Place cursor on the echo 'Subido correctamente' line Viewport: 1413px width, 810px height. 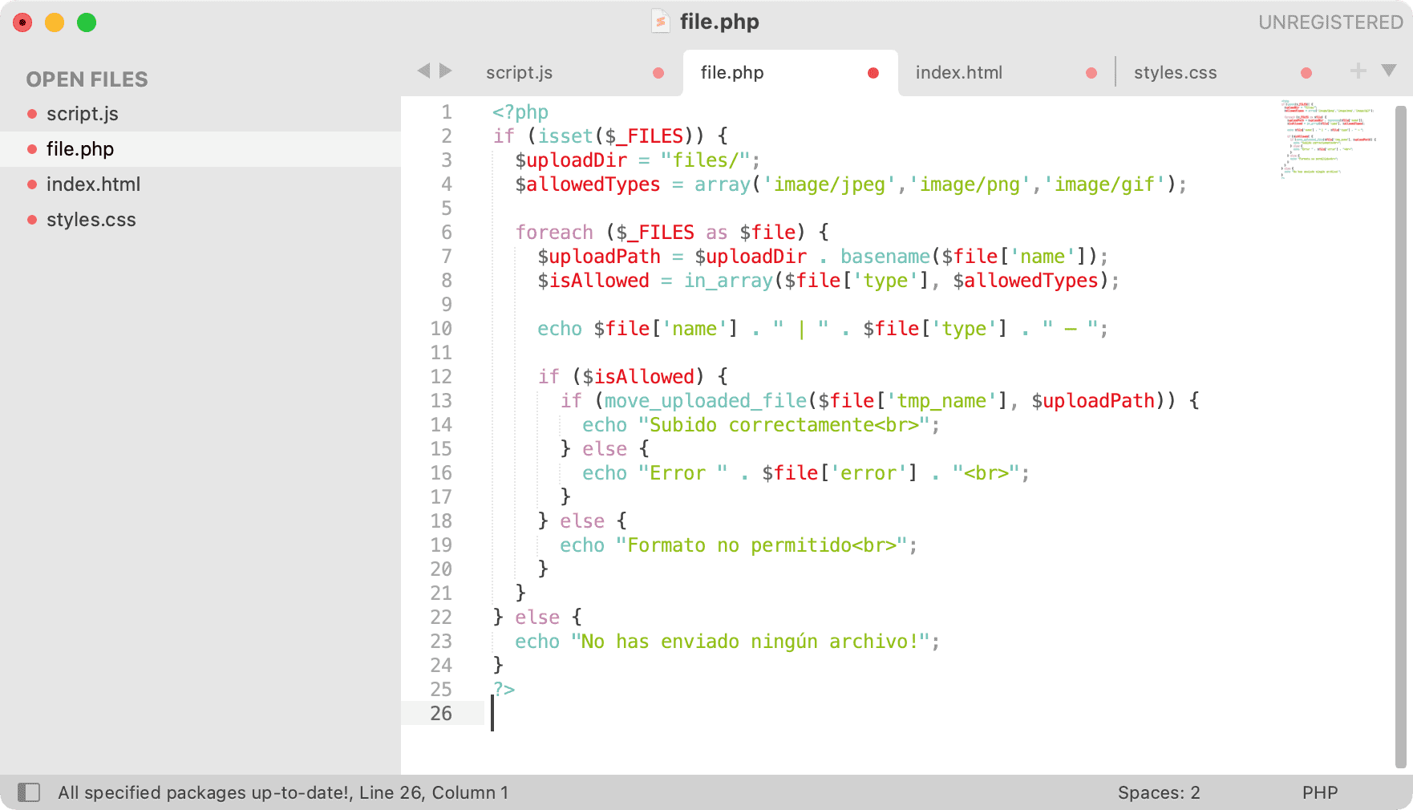(x=760, y=424)
